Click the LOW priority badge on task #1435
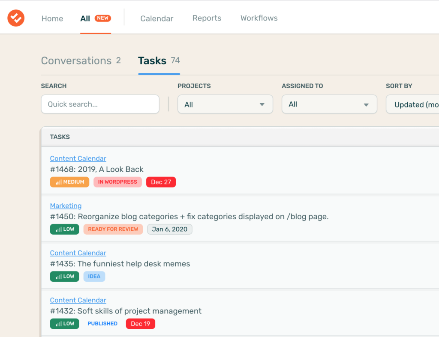439x337 pixels. pos(64,276)
